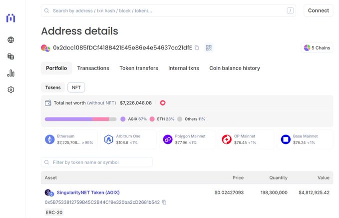The height and width of the screenshot is (218, 339).
Task: Click the address identicon avatar
Action: click(x=45, y=48)
